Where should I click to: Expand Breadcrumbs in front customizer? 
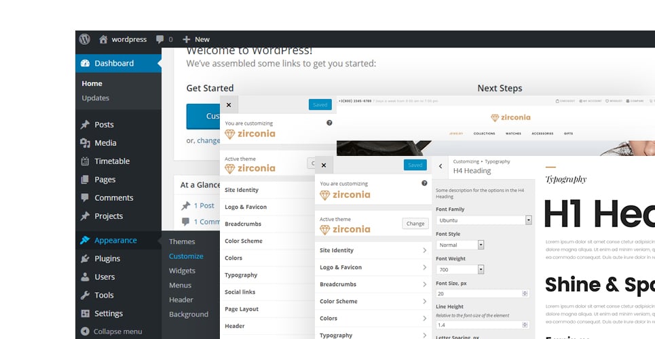coord(373,284)
